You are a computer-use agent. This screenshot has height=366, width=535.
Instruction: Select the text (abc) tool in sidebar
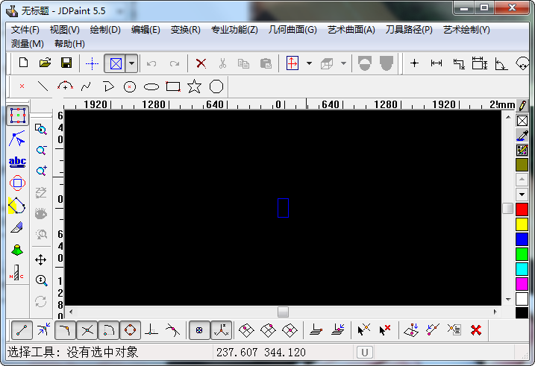click(17, 161)
